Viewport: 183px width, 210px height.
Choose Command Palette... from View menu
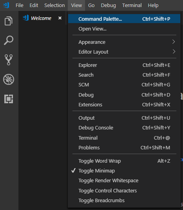point(124,19)
